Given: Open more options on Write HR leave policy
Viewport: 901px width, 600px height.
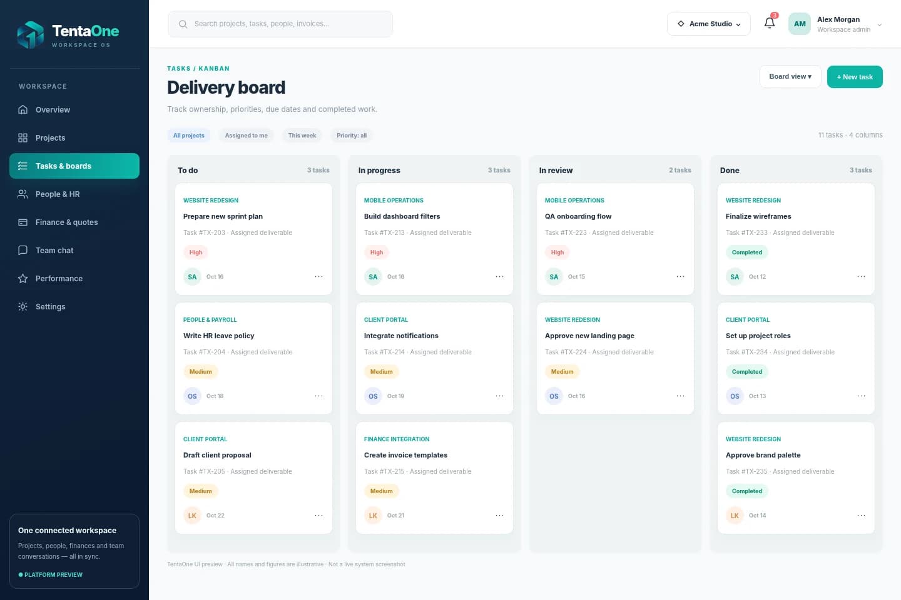Looking at the screenshot, I should [318, 396].
